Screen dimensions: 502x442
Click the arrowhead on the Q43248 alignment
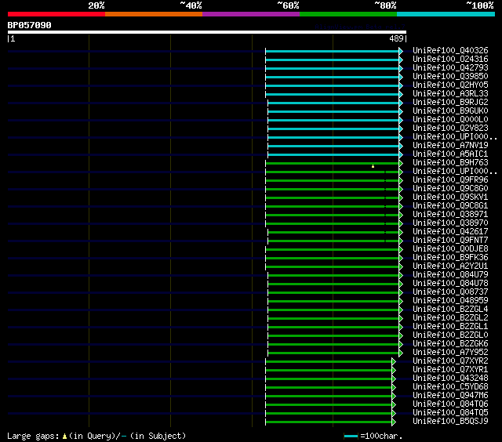coord(394,379)
